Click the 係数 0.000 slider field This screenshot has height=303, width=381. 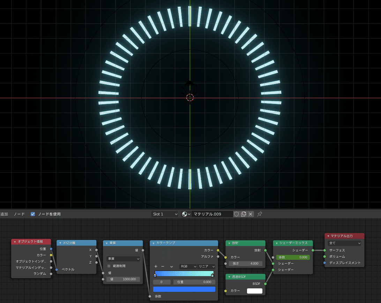click(x=293, y=257)
